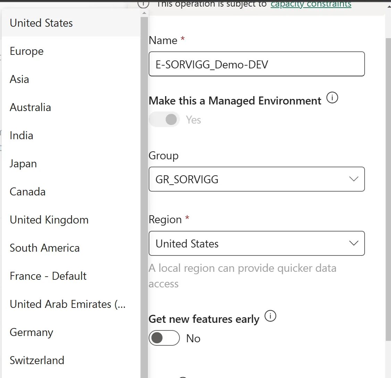Viewport: 391px width, 378px height.
Task: Open the capacity constraints link
Action: click(311, 4)
